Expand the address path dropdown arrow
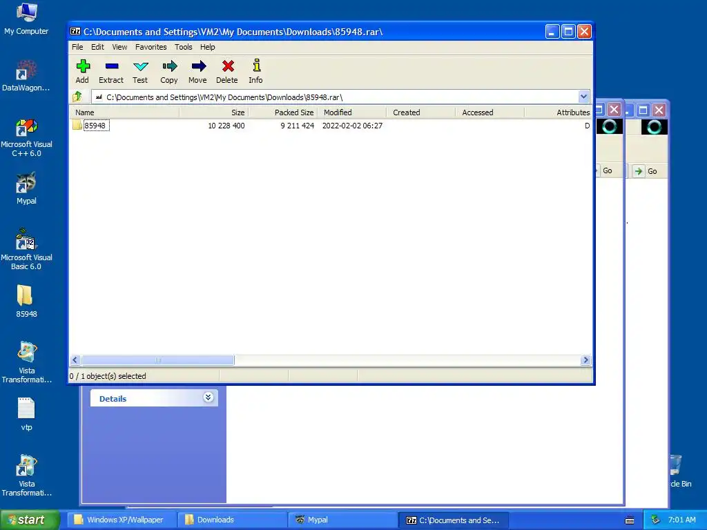The width and height of the screenshot is (707, 530). (x=583, y=97)
